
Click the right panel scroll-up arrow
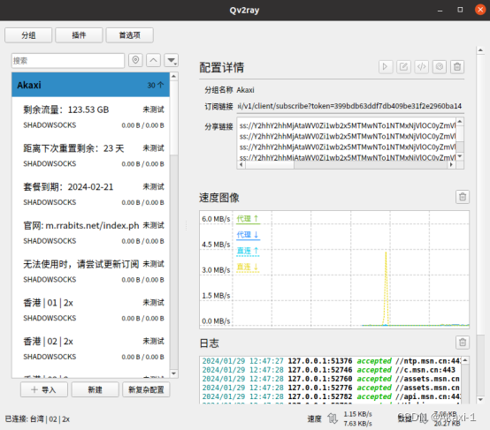480,50
